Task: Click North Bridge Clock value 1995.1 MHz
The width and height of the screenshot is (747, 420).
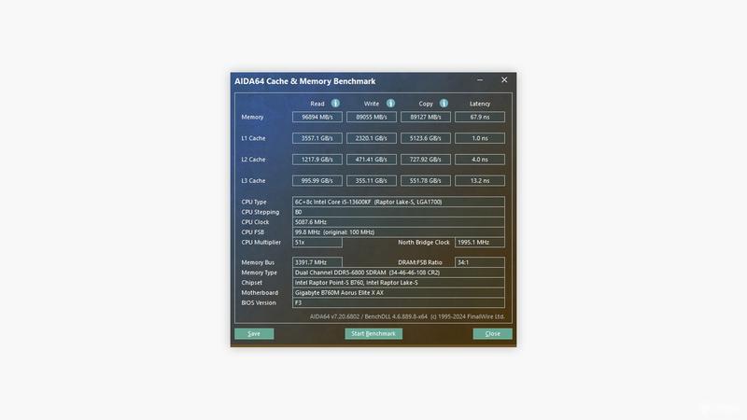Action: (480, 243)
